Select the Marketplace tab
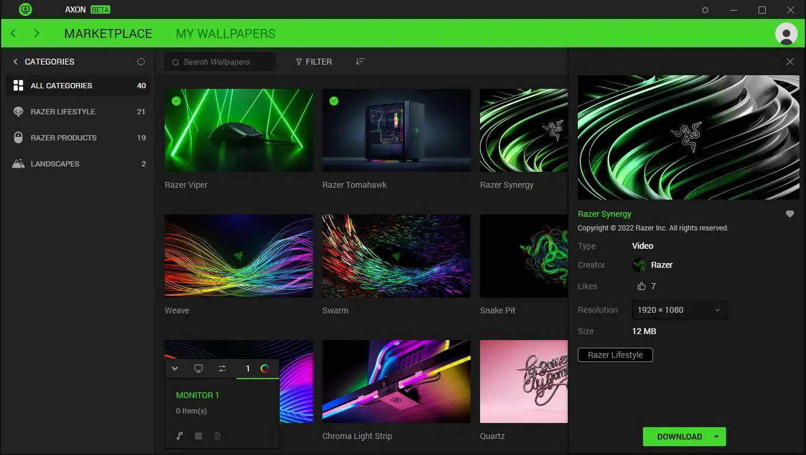The image size is (806, 455). coord(108,33)
